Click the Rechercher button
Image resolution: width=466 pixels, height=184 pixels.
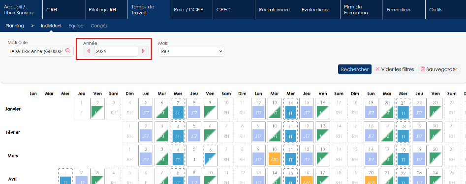(x=355, y=69)
